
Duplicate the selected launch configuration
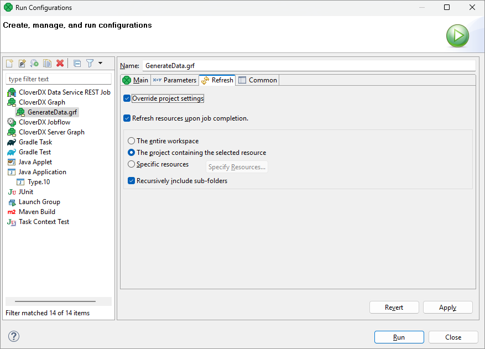[47, 63]
